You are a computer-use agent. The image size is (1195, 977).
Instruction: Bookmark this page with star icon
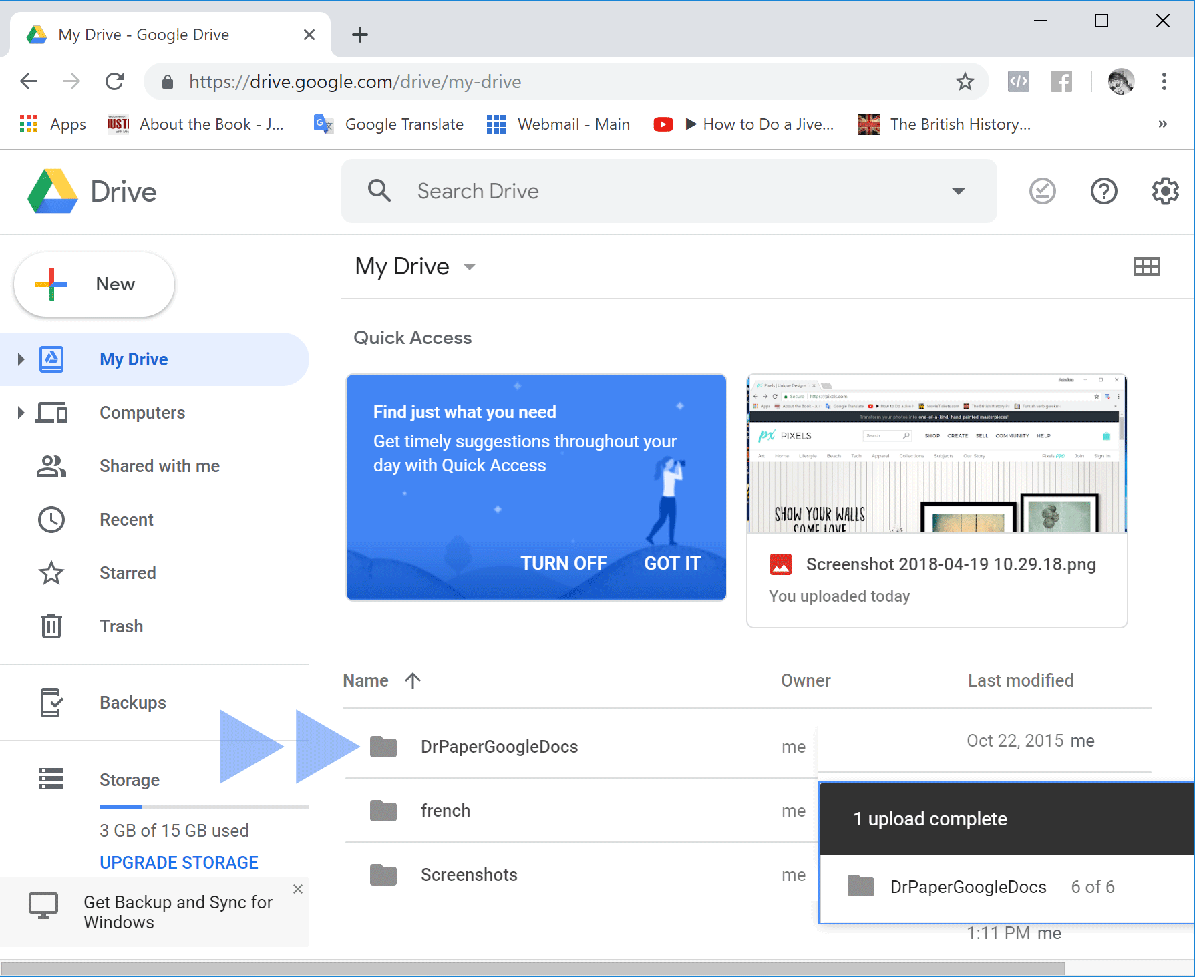[x=965, y=82]
